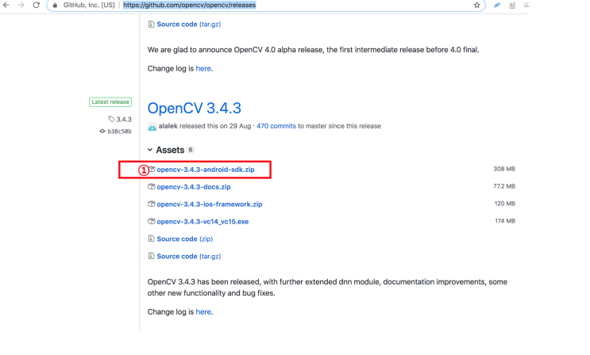This screenshot has width=590, height=355.
Task: Bookmark this page with the star icon
Action: pos(476,6)
